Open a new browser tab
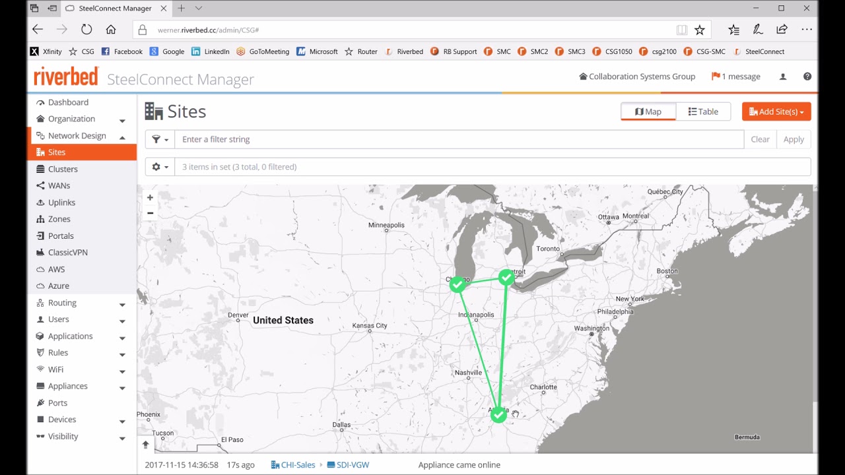Image resolution: width=845 pixels, height=475 pixels. click(181, 9)
